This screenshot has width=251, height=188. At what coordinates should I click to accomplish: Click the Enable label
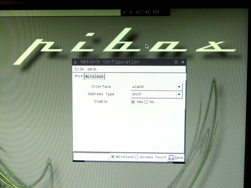101,101
